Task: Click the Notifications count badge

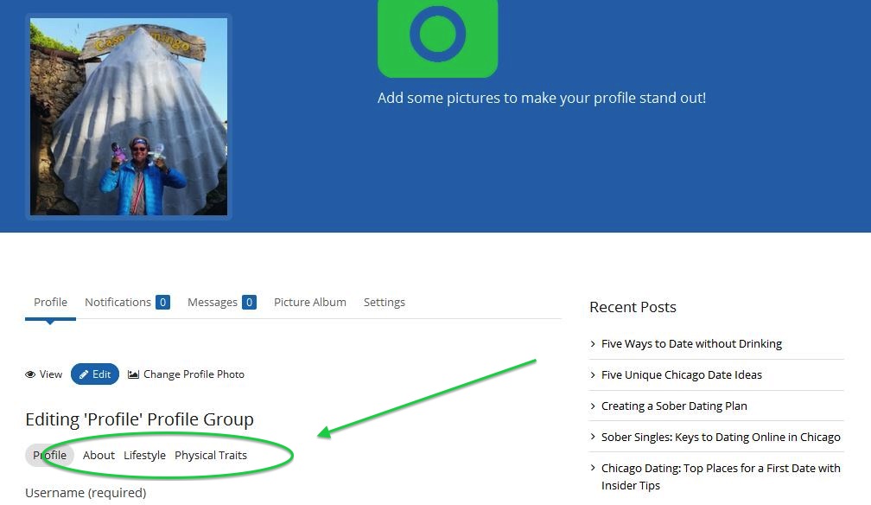Action: [162, 301]
